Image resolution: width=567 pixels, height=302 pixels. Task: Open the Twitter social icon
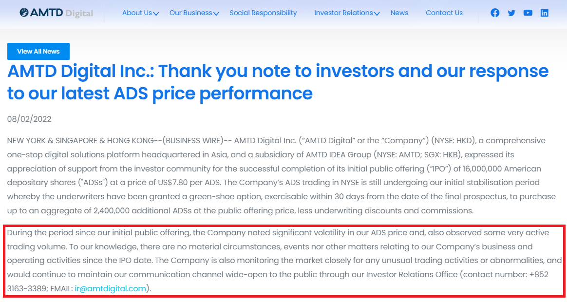click(x=511, y=13)
